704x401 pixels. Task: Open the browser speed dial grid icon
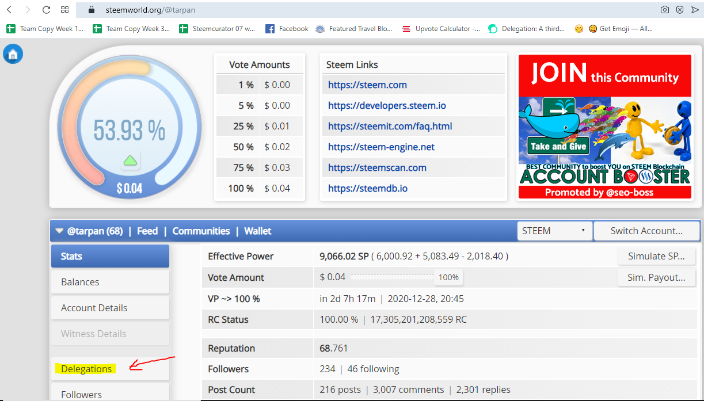point(64,10)
